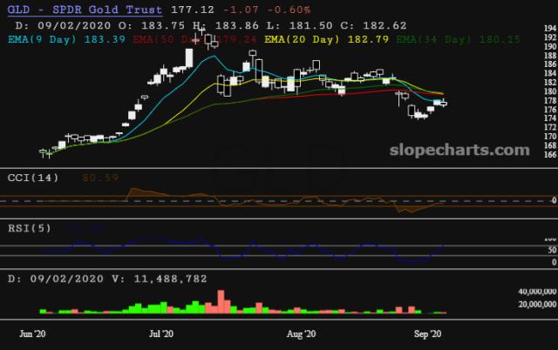
Task: Click the 40,000,000 volume axis label
Action: [537, 292]
